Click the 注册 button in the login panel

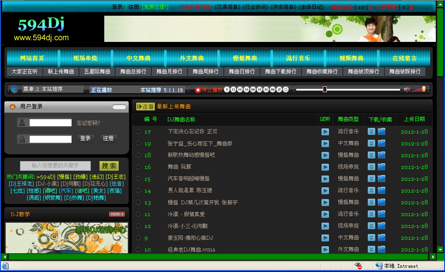[108, 138]
